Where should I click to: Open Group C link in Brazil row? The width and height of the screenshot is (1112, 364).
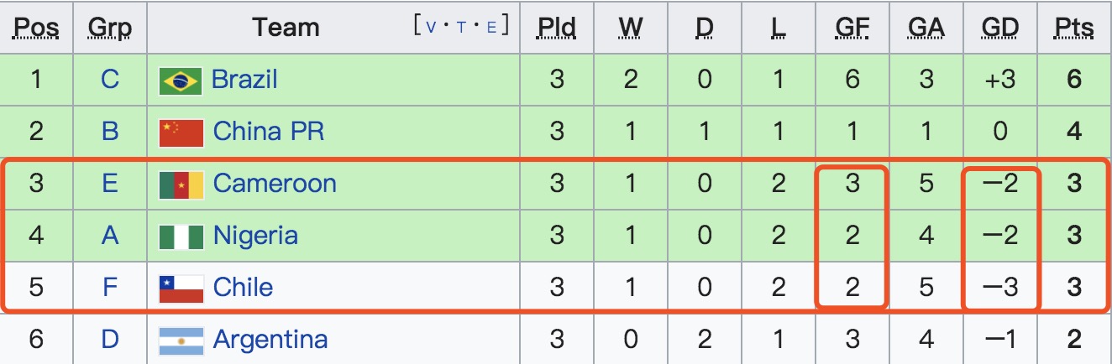(x=110, y=80)
